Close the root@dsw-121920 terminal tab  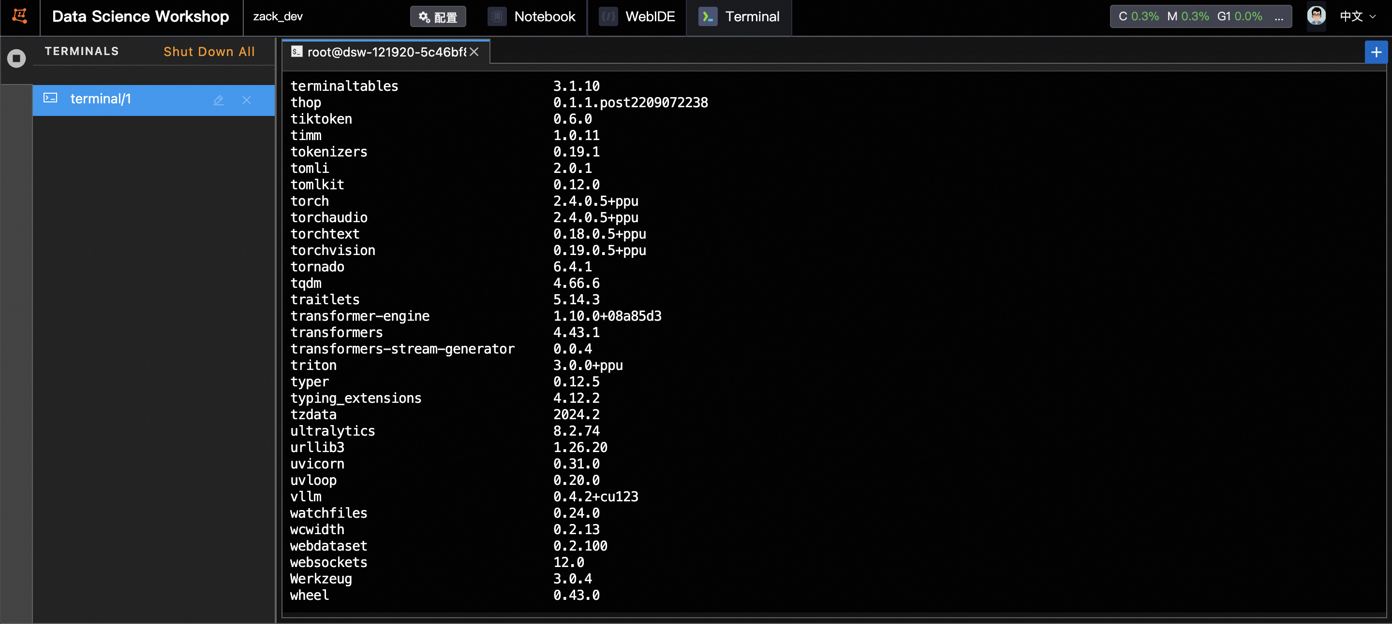pyautogui.click(x=474, y=52)
